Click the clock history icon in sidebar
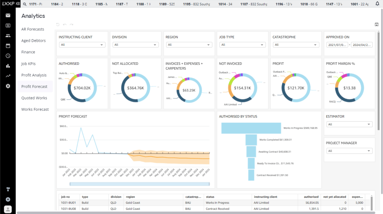 point(8,56)
